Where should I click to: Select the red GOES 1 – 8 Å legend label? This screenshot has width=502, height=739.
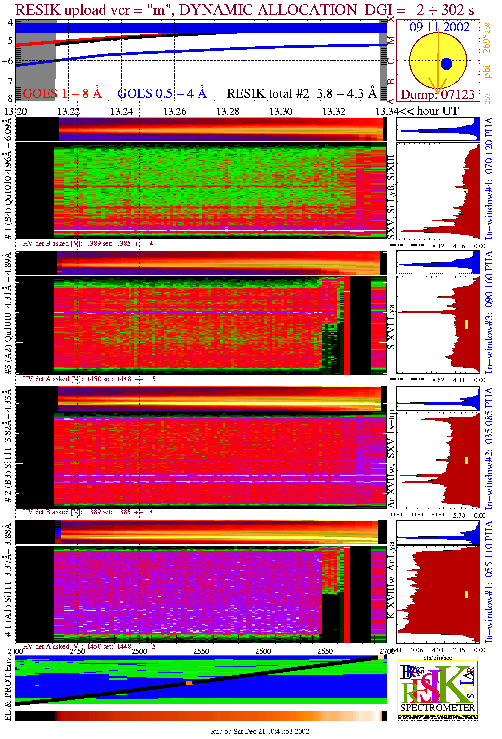(x=62, y=94)
